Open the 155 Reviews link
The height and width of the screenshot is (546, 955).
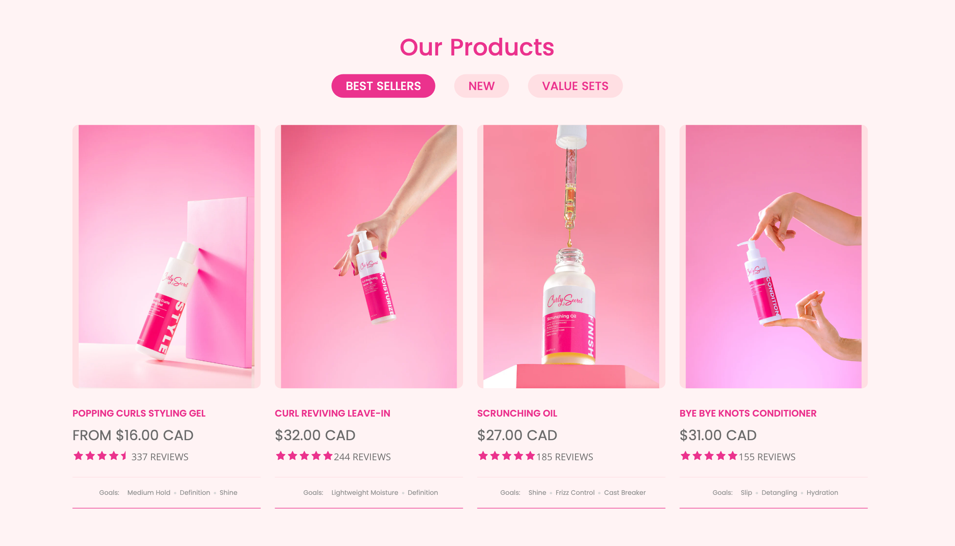click(x=767, y=457)
